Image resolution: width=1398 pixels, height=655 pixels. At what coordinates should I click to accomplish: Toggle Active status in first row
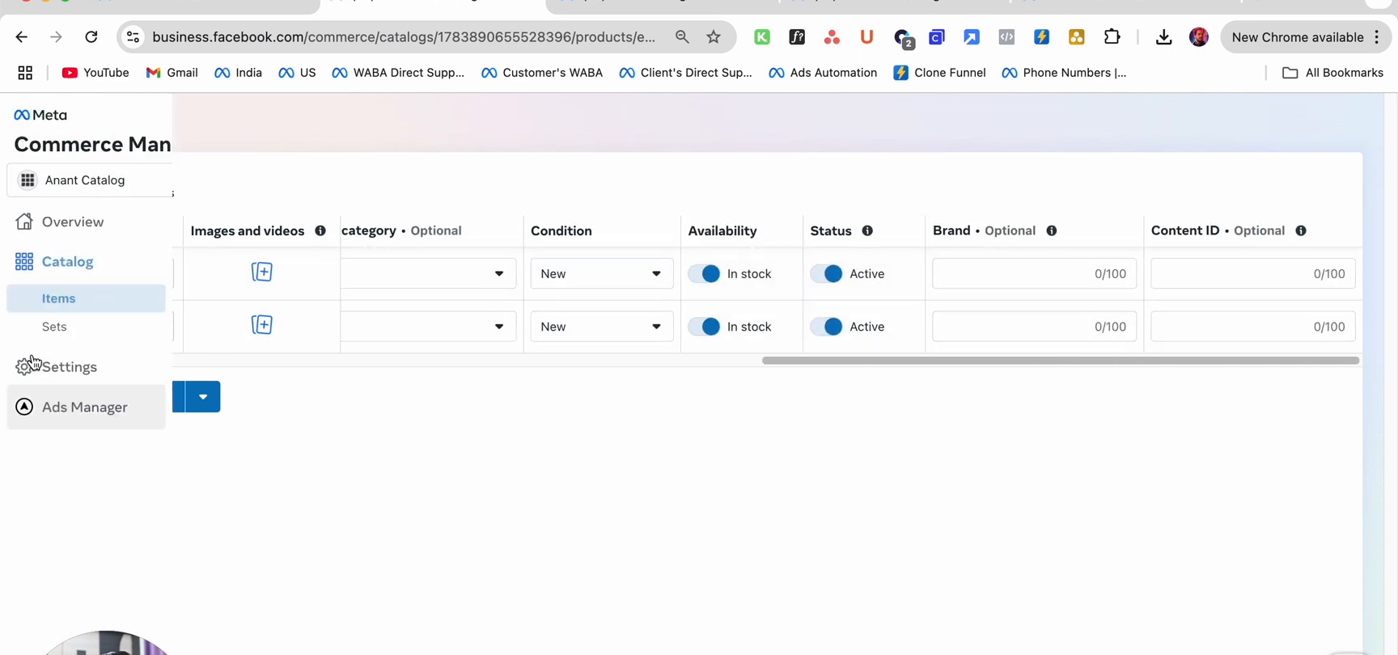pos(827,274)
